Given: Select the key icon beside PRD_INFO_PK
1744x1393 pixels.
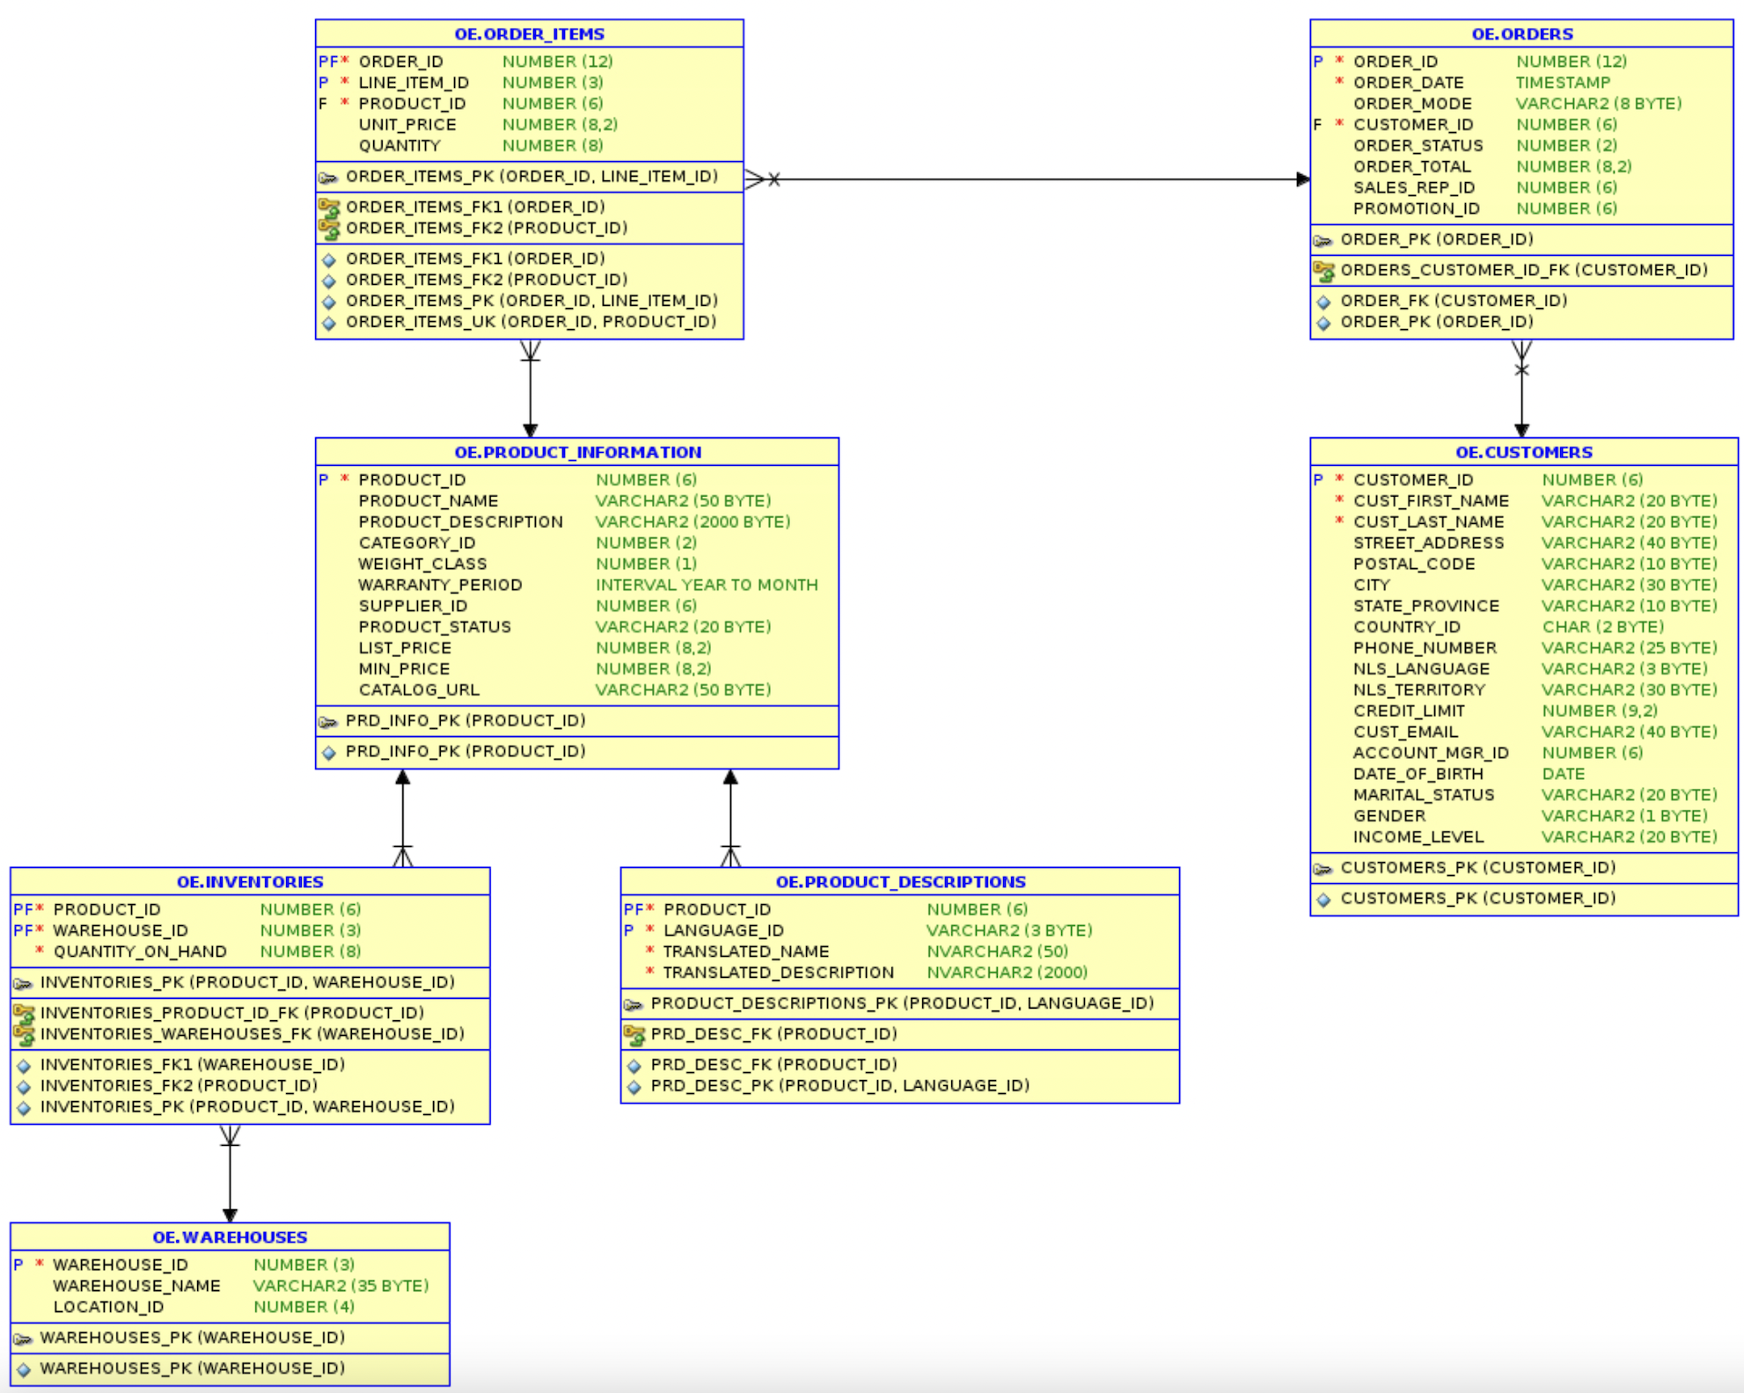Looking at the screenshot, I should coord(328,720).
